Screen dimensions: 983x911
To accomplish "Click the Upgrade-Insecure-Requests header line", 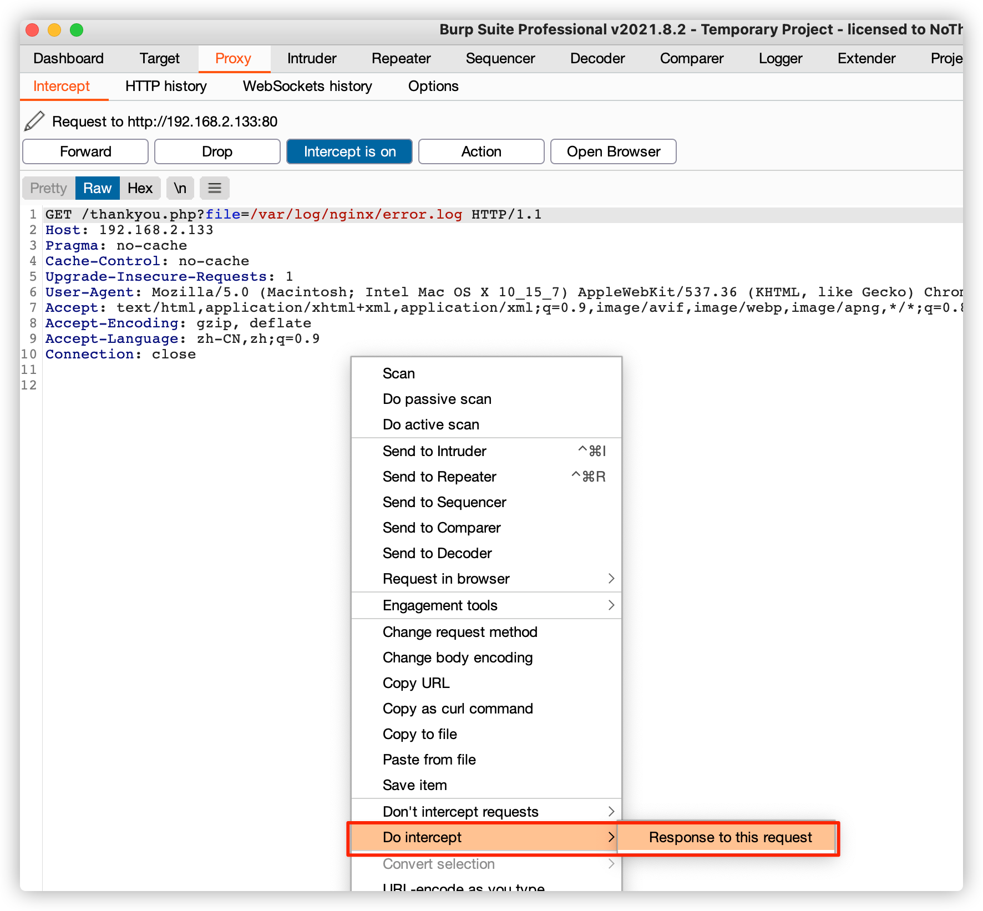I will click(x=169, y=277).
